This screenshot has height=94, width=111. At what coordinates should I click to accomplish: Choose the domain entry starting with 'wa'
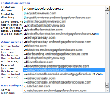coord(64,54)
